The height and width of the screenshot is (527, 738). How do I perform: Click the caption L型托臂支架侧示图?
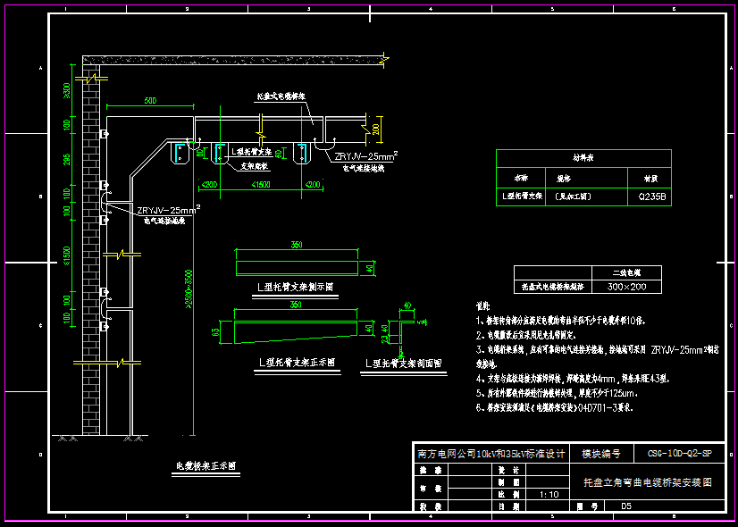[296, 287]
